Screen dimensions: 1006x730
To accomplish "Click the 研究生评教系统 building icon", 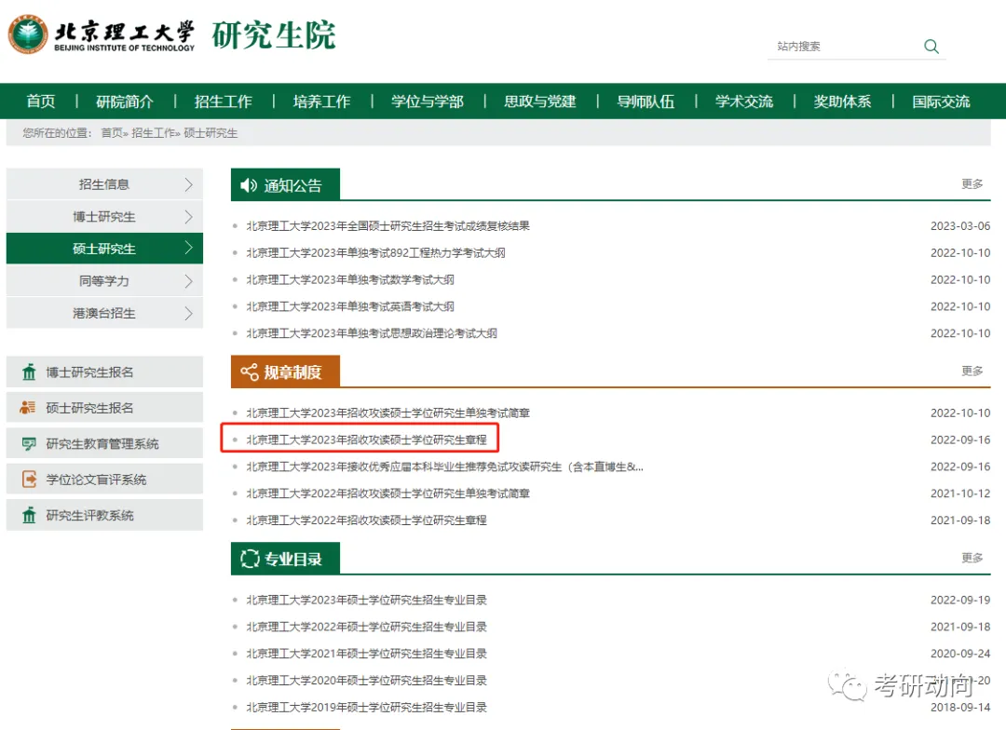I will (x=29, y=515).
